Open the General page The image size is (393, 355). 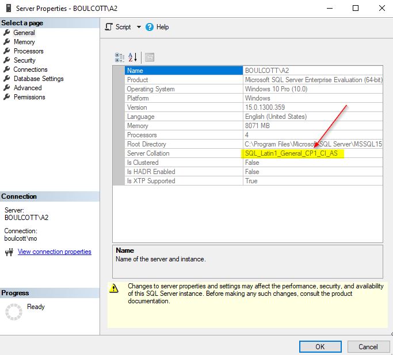tap(24, 33)
